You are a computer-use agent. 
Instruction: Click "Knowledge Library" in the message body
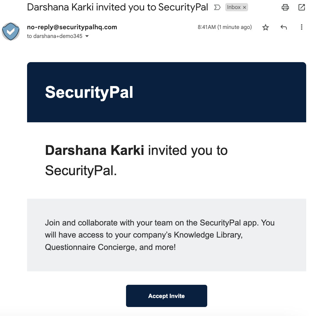pos(208,235)
